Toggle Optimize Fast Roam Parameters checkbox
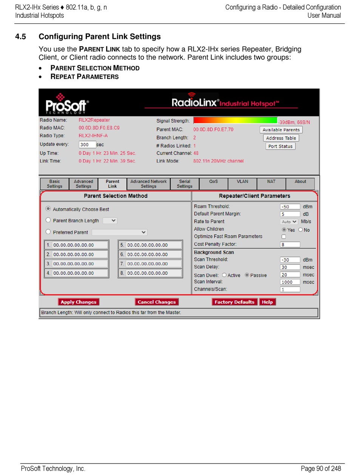Image resolution: width=359 pixels, height=476 pixels. pos(284,236)
